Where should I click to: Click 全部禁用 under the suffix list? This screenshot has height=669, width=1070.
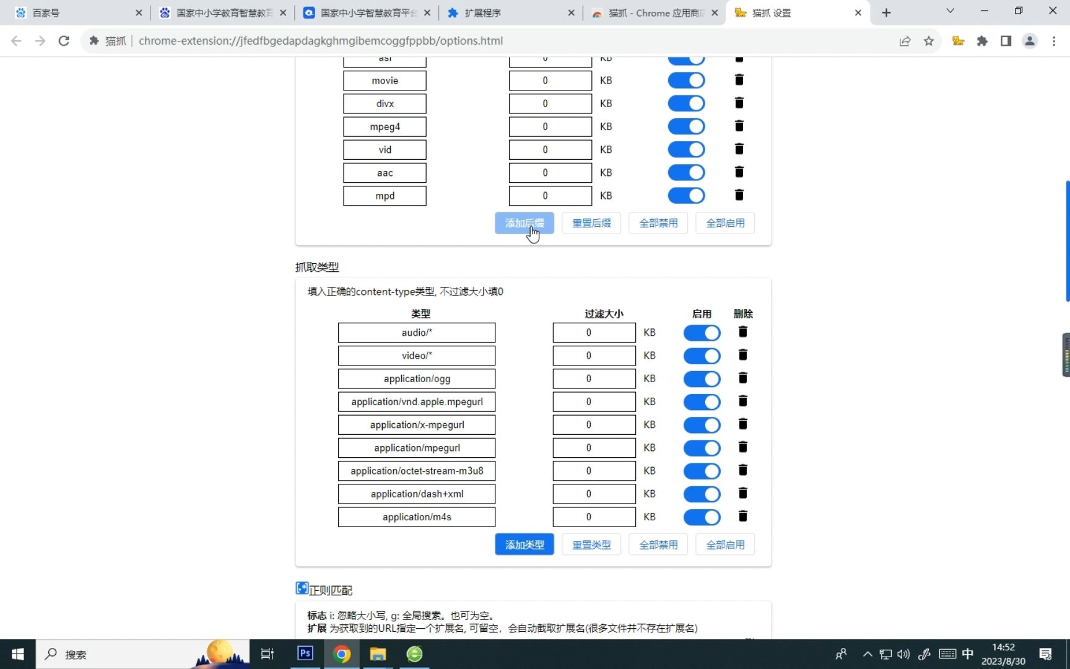658,223
